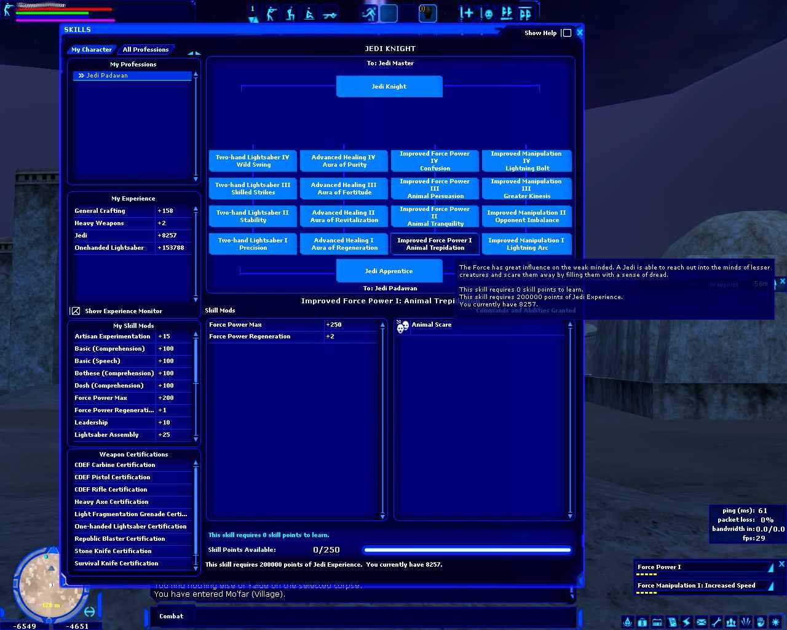Click the round radar range icon
This screenshot has width=787, height=630.
point(89,612)
